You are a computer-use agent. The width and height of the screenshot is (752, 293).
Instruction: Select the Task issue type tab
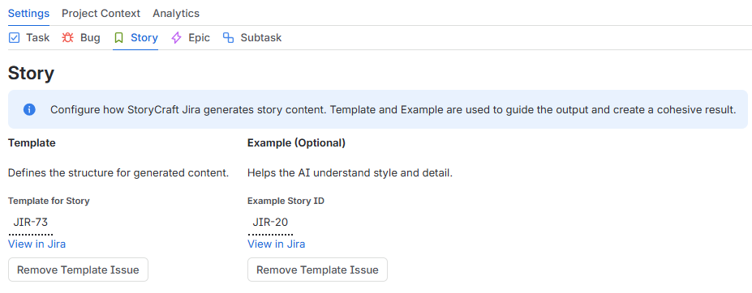(x=29, y=38)
